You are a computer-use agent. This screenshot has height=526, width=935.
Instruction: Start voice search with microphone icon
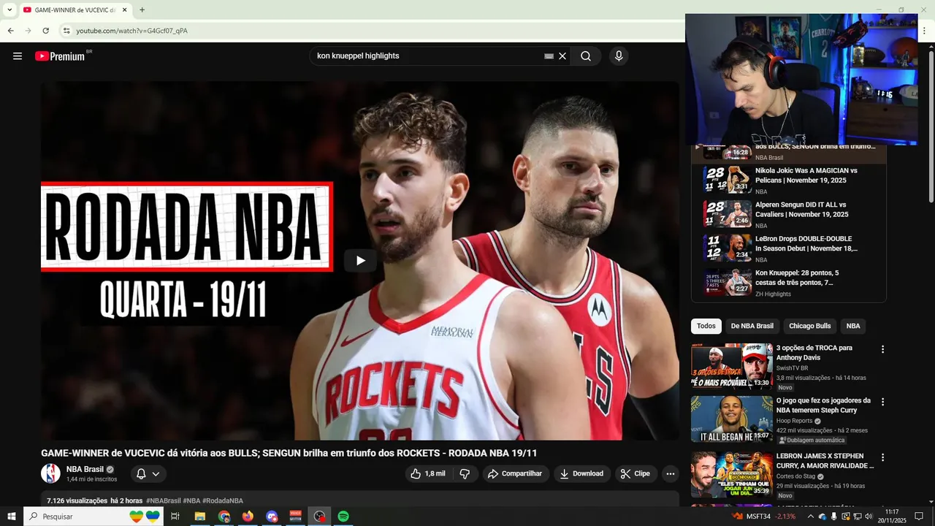[x=619, y=56]
